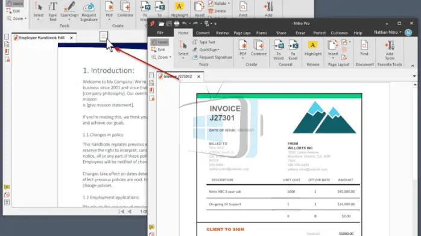Image resolution: width=421 pixels, height=236 pixels.
Task: Click Combine icon in front window Create group
Action: coord(259,48)
